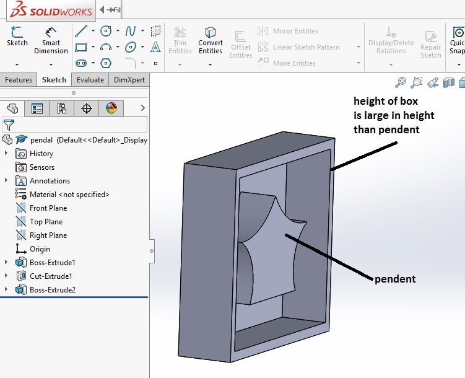The height and width of the screenshot is (378, 465).
Task: Open Spline tool dropdown arrow
Action: [142, 30]
